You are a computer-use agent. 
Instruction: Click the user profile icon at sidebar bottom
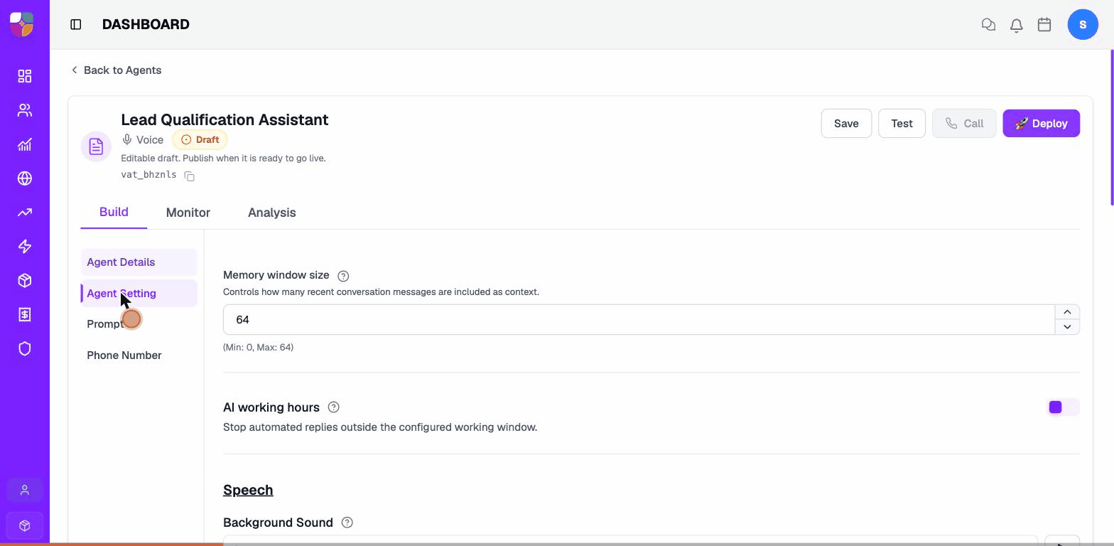(25, 491)
